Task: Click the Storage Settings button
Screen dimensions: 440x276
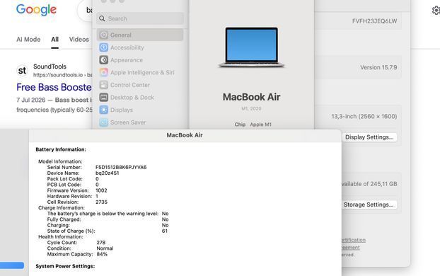Action: 369,205
